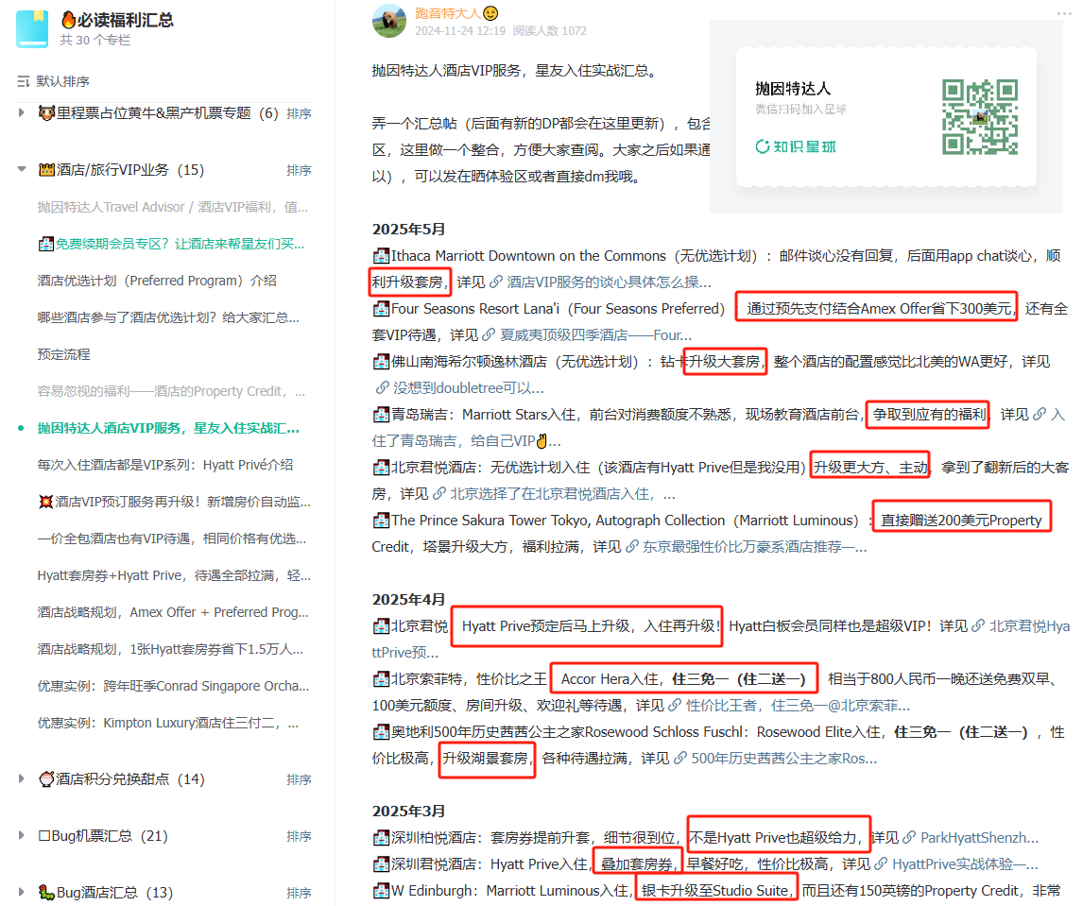1083x906 pixels.
Task: Expand 里程票占位黄牛&黑产机票专题 section
Action: 22,112
